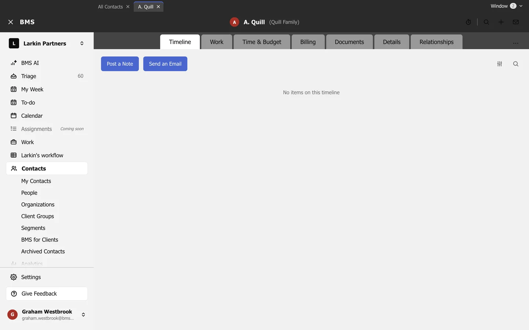The width and height of the screenshot is (529, 330).
Task: Open the Relationships tab
Action: 436,42
